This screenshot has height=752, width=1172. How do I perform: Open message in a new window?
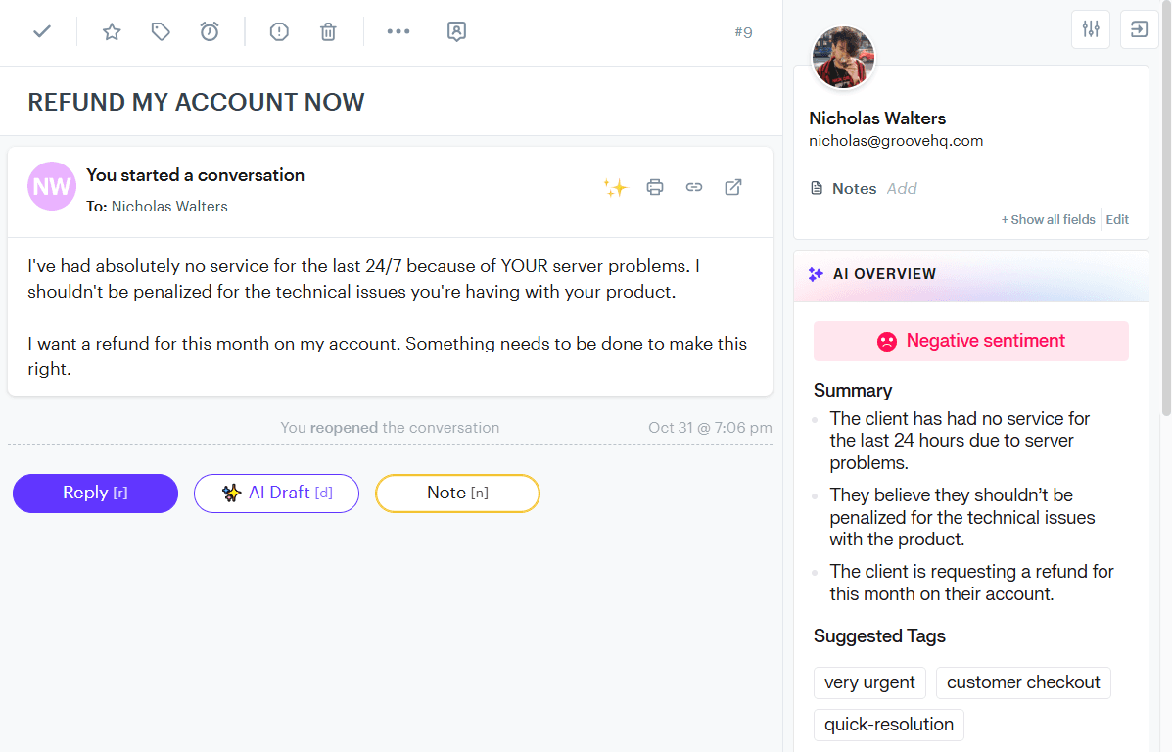(x=733, y=187)
